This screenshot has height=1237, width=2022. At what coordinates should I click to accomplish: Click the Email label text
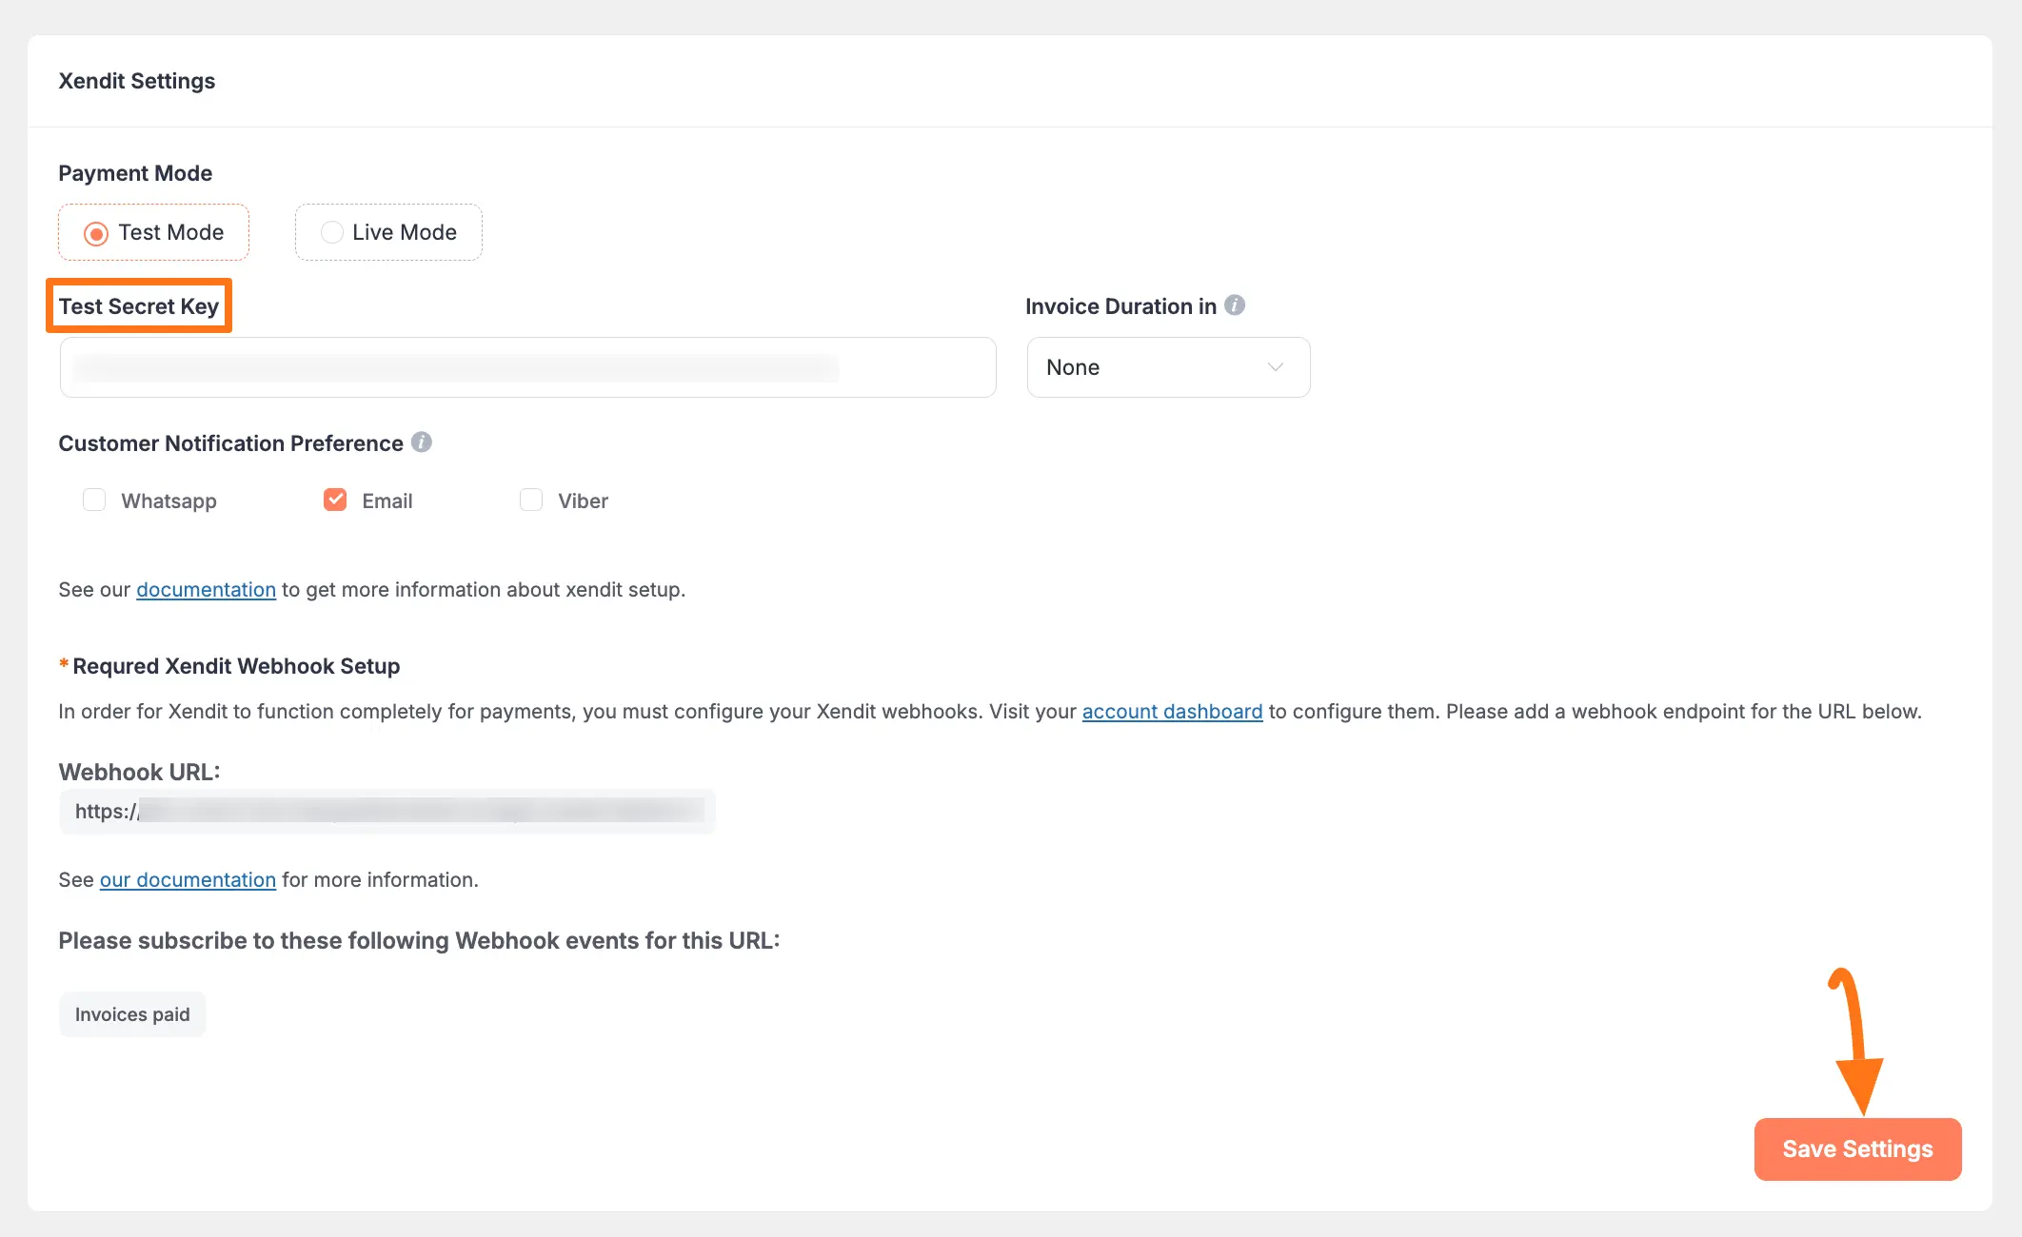click(x=387, y=501)
